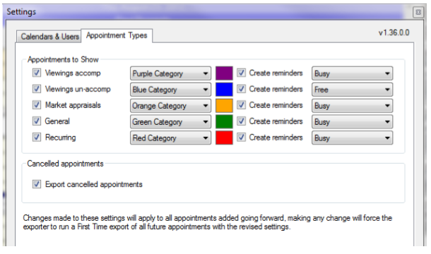This screenshot has width=431, height=254.
Task: Open the Red Category dropdown
Action: [x=170, y=138]
